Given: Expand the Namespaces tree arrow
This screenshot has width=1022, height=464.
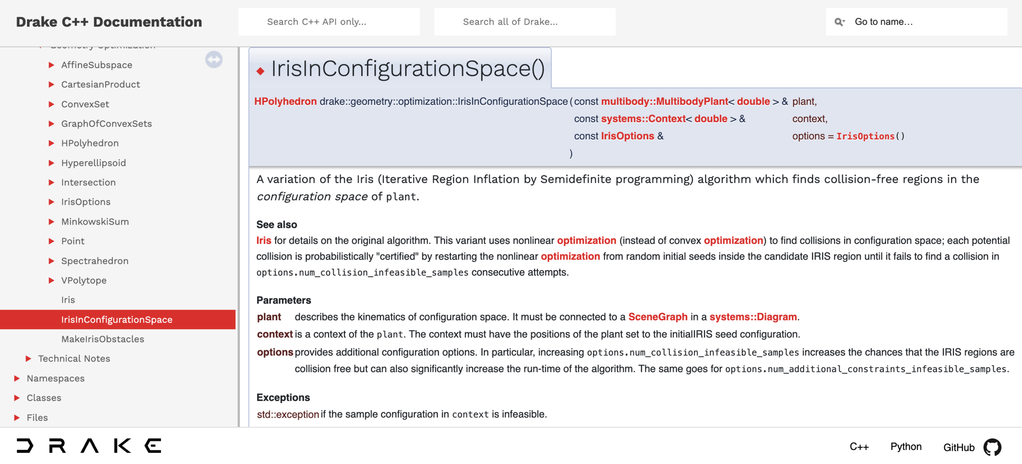Looking at the screenshot, I should pyautogui.click(x=17, y=379).
